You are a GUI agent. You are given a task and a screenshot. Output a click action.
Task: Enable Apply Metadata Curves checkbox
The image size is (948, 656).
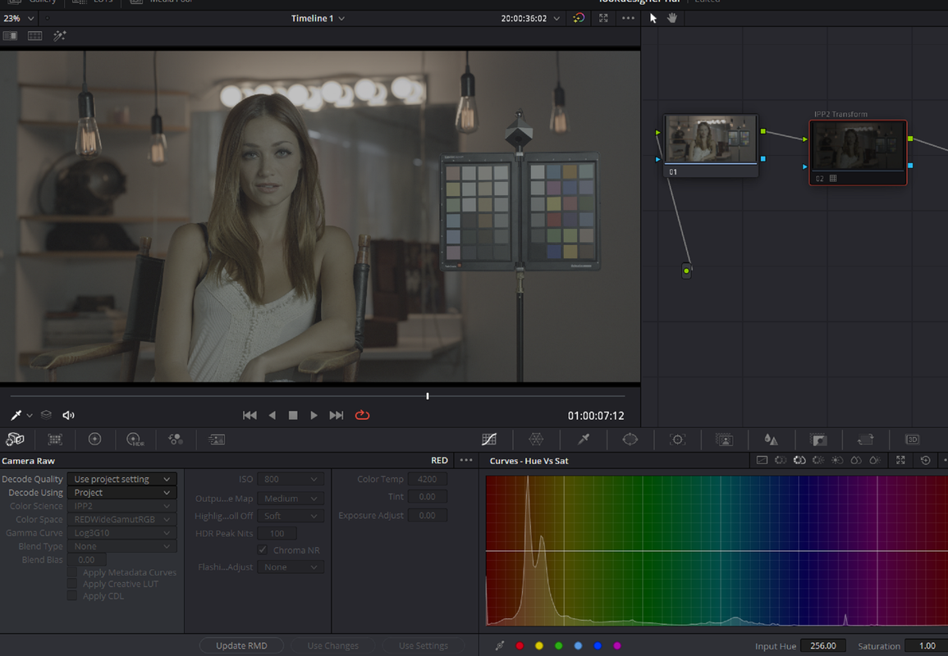click(72, 572)
